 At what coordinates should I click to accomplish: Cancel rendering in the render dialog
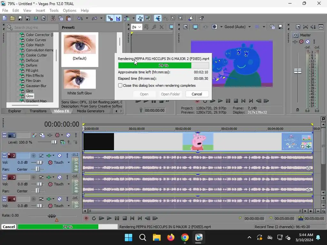tap(197, 94)
